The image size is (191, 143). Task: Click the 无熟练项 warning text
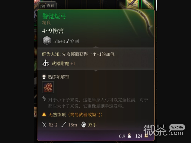coord(76,114)
